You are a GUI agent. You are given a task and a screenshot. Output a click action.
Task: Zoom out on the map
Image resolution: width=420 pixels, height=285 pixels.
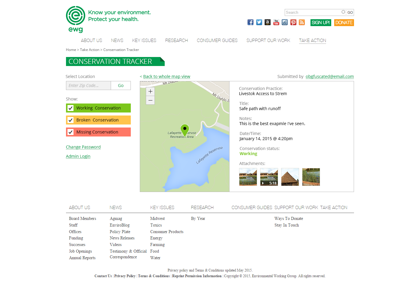pos(150,100)
